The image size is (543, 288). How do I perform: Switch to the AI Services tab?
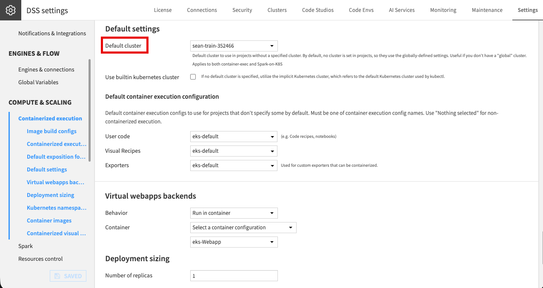pyautogui.click(x=402, y=10)
